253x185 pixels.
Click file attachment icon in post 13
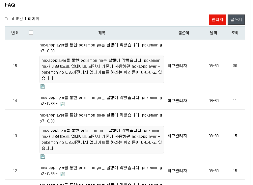click(42, 156)
